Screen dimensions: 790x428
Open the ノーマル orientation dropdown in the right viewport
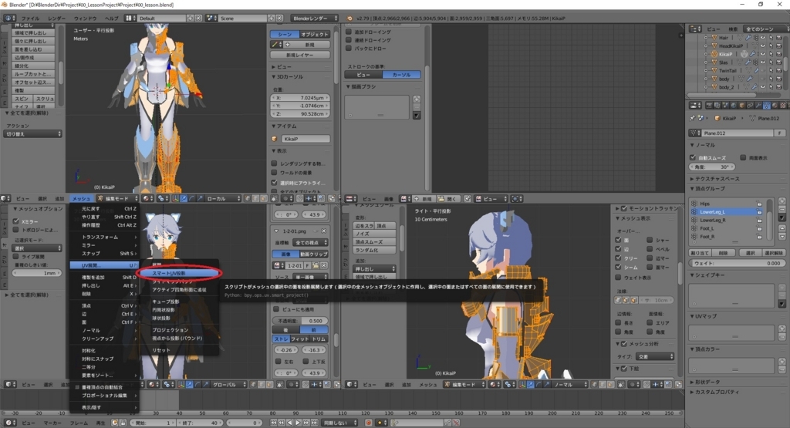[x=569, y=384]
